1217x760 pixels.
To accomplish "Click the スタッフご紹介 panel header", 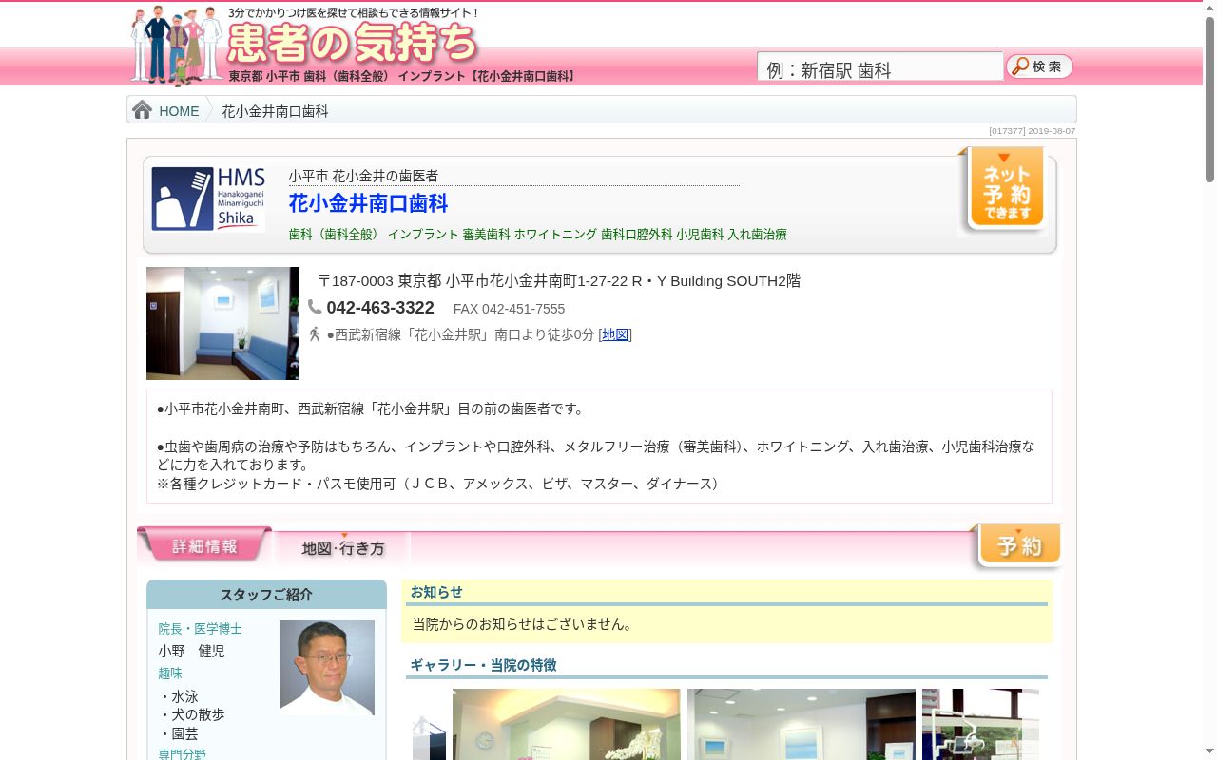I will [x=266, y=595].
